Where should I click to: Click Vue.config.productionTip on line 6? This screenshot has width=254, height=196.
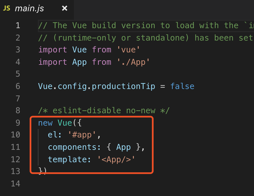coord(97,86)
